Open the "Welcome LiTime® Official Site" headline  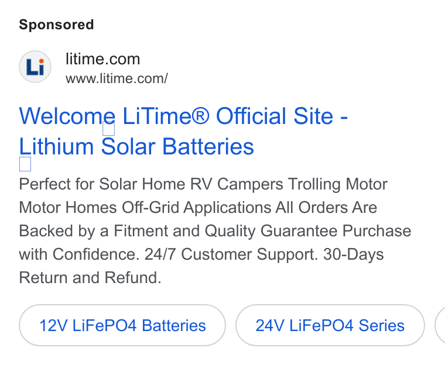click(x=183, y=116)
